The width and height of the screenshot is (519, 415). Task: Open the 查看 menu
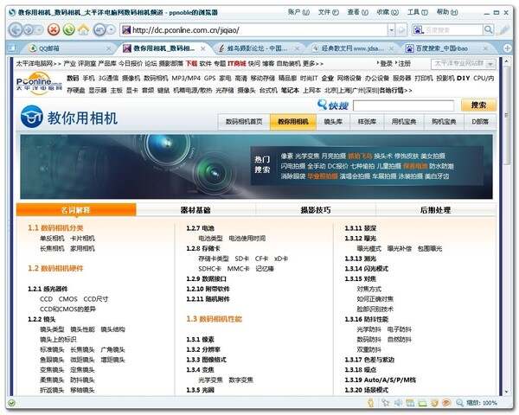point(357,12)
